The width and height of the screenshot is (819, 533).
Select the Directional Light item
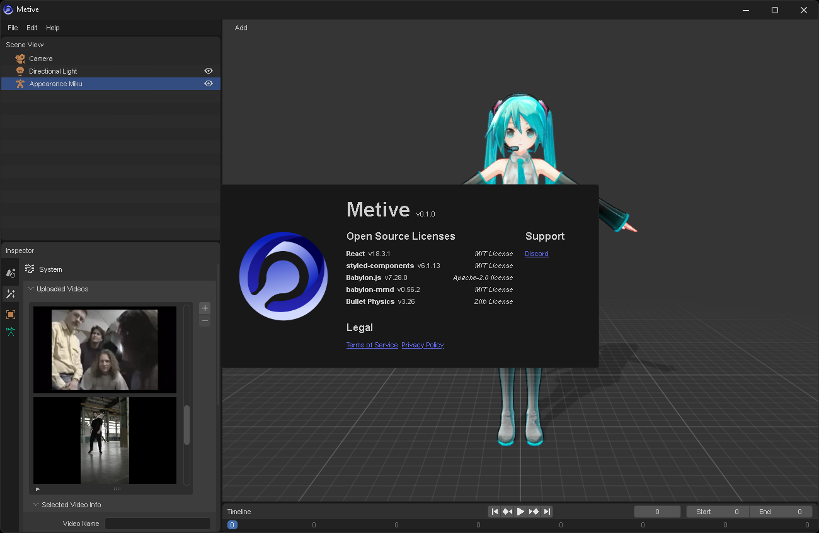click(x=111, y=71)
